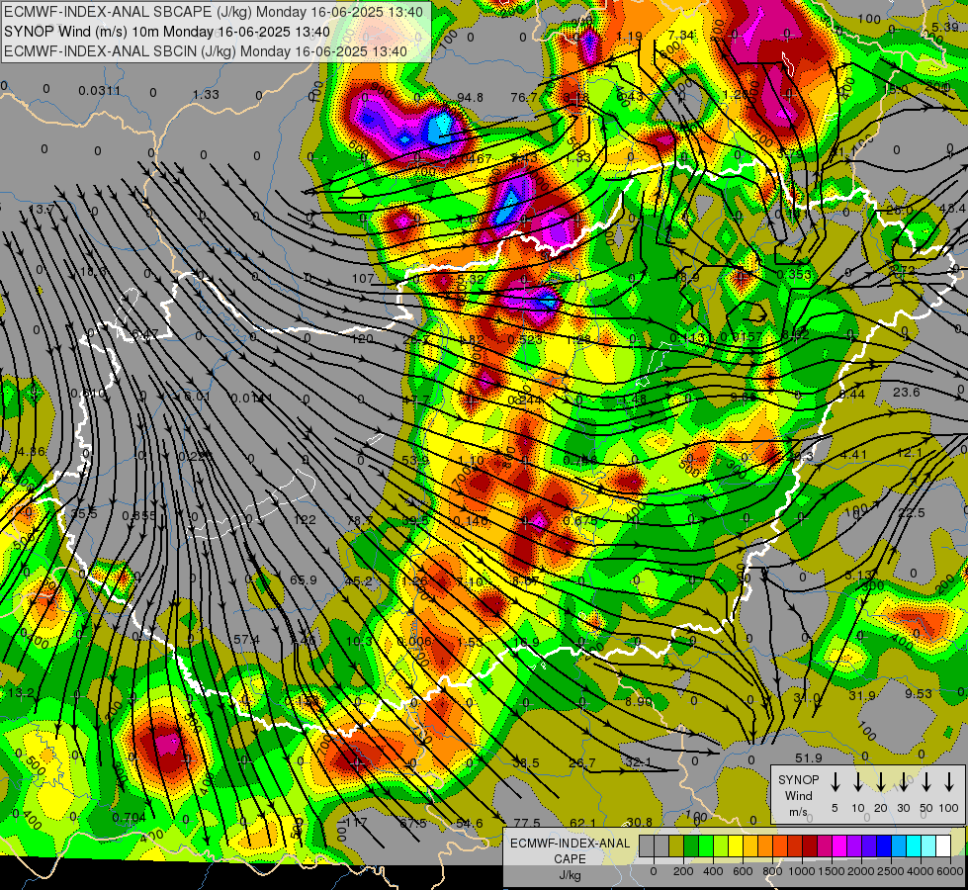
Task: Click the wind arrow above 30 in SYNOP legend
Action: click(x=903, y=782)
